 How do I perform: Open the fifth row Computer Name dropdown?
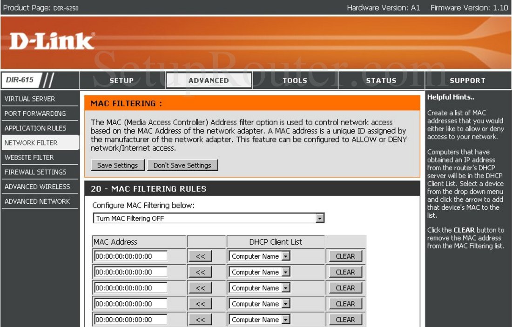(x=260, y=320)
